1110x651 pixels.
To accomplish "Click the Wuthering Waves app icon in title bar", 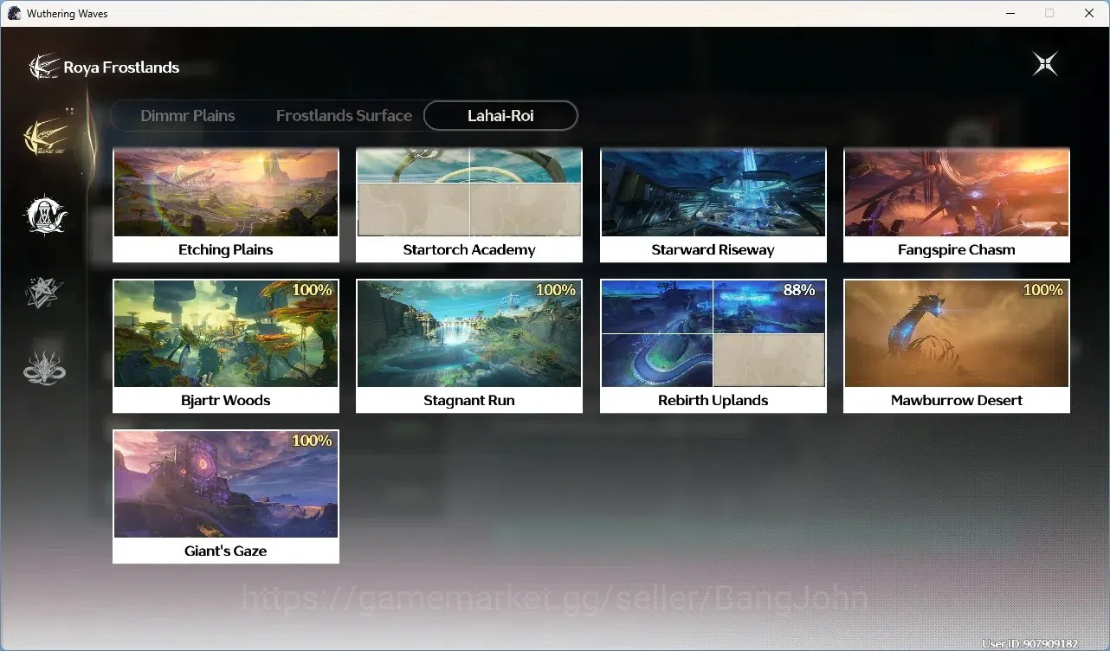I will tap(14, 13).
